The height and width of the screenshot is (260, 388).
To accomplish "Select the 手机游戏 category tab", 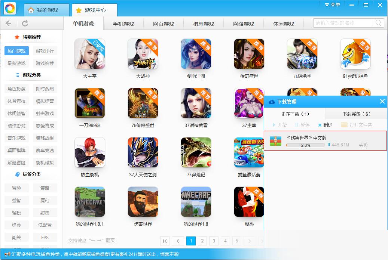I will 123,24.
